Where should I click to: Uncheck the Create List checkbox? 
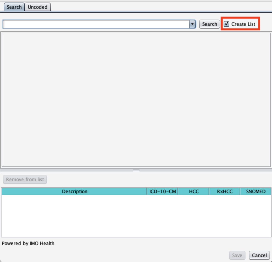click(x=227, y=24)
